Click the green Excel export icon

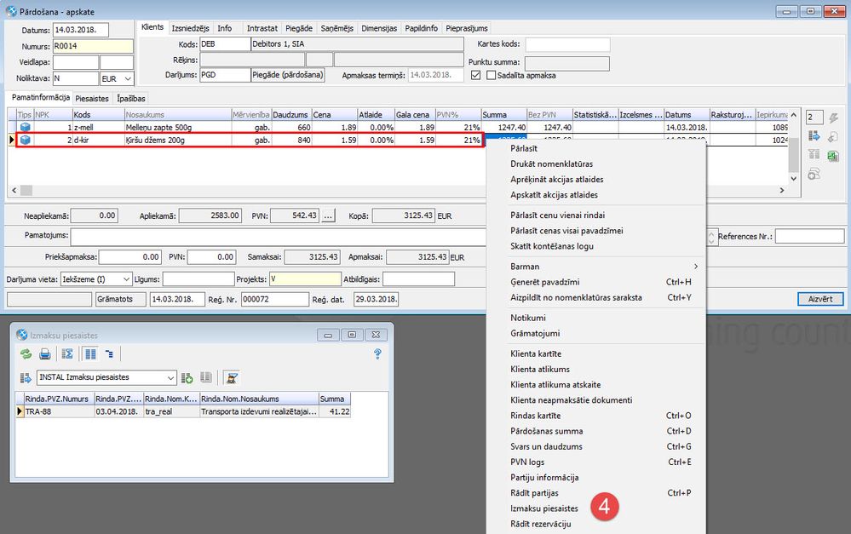pyautogui.click(x=832, y=156)
